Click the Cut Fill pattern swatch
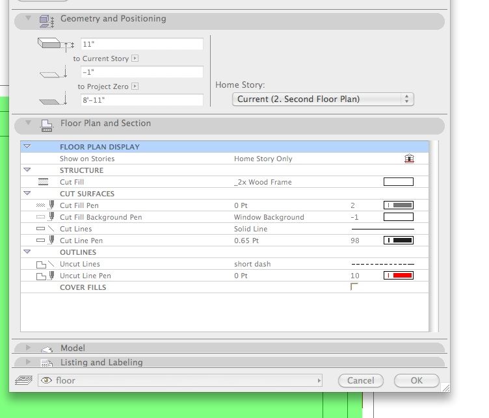 [x=399, y=182]
